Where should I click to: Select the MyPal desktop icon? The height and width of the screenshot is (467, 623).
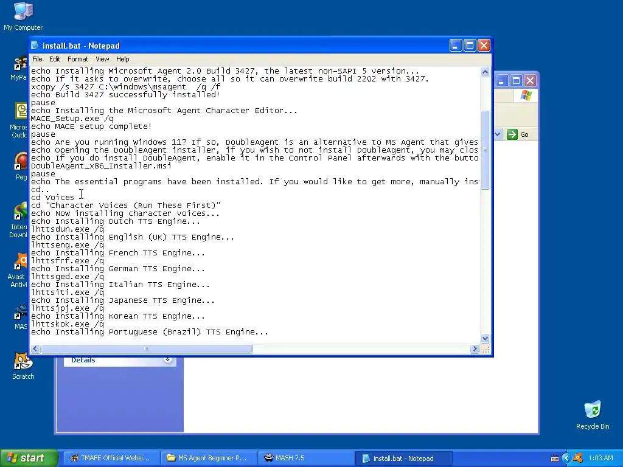(x=19, y=68)
